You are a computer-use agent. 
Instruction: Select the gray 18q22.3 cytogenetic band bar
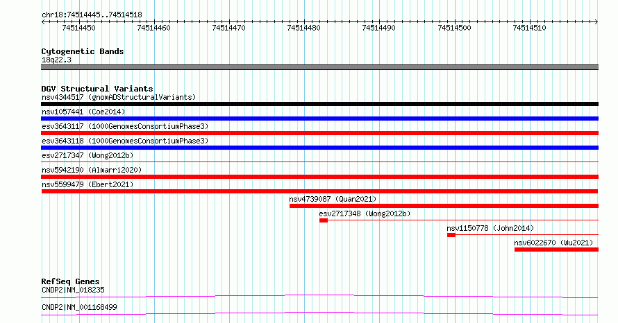click(x=319, y=67)
